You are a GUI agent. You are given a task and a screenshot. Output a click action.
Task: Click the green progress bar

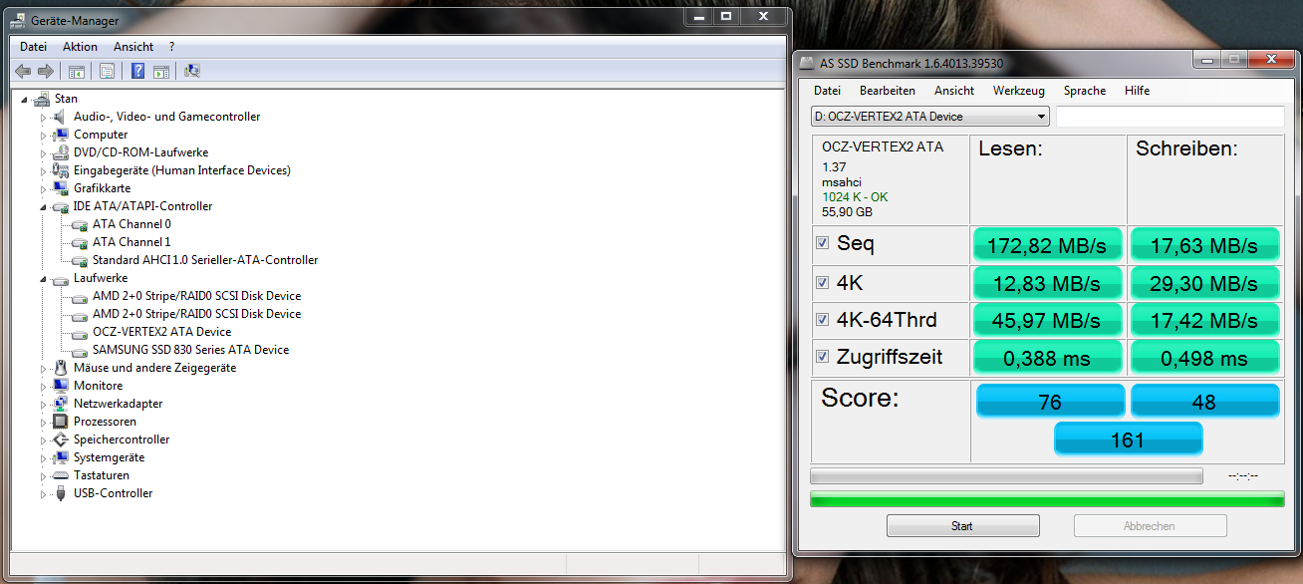coord(1047,499)
